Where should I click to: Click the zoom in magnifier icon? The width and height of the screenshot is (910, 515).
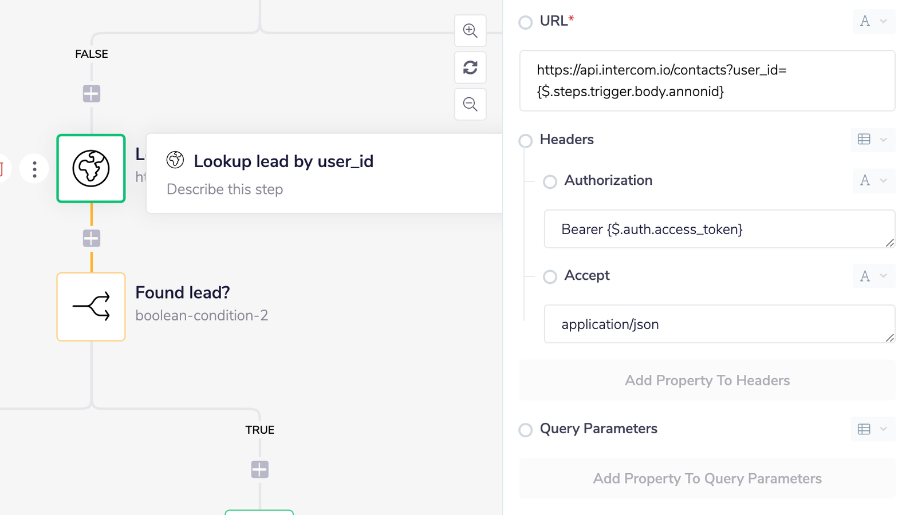[x=470, y=31]
